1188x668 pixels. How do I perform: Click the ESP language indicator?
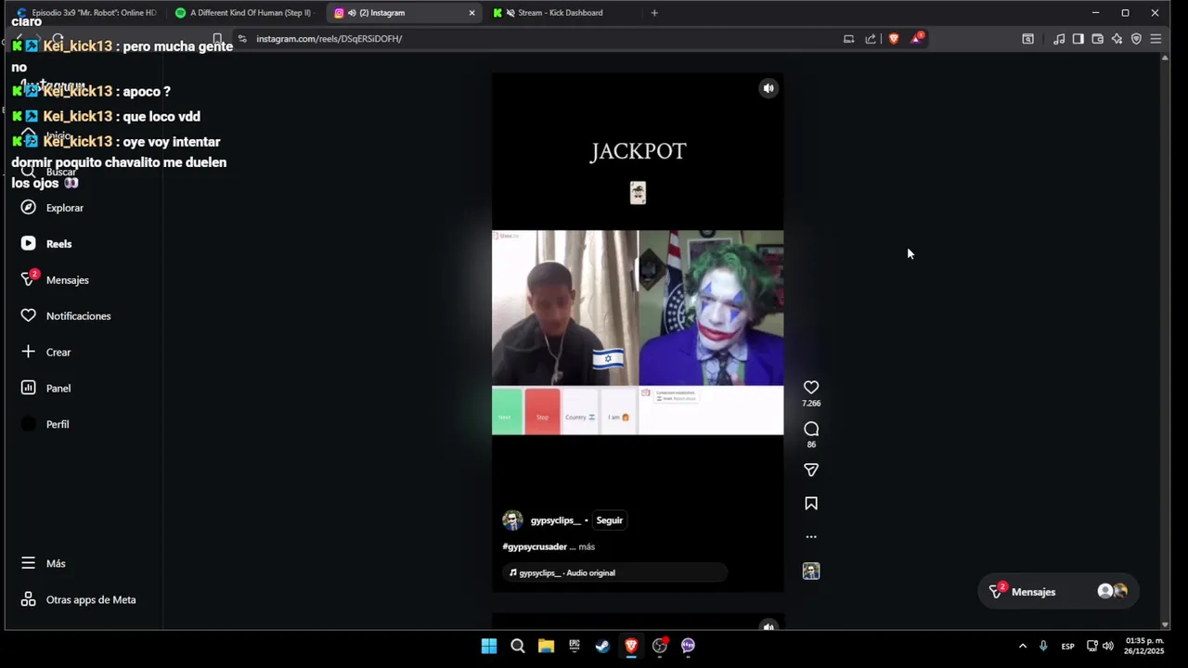click(x=1068, y=646)
